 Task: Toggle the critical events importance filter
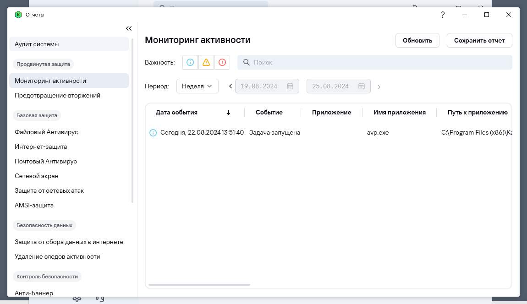tap(222, 62)
